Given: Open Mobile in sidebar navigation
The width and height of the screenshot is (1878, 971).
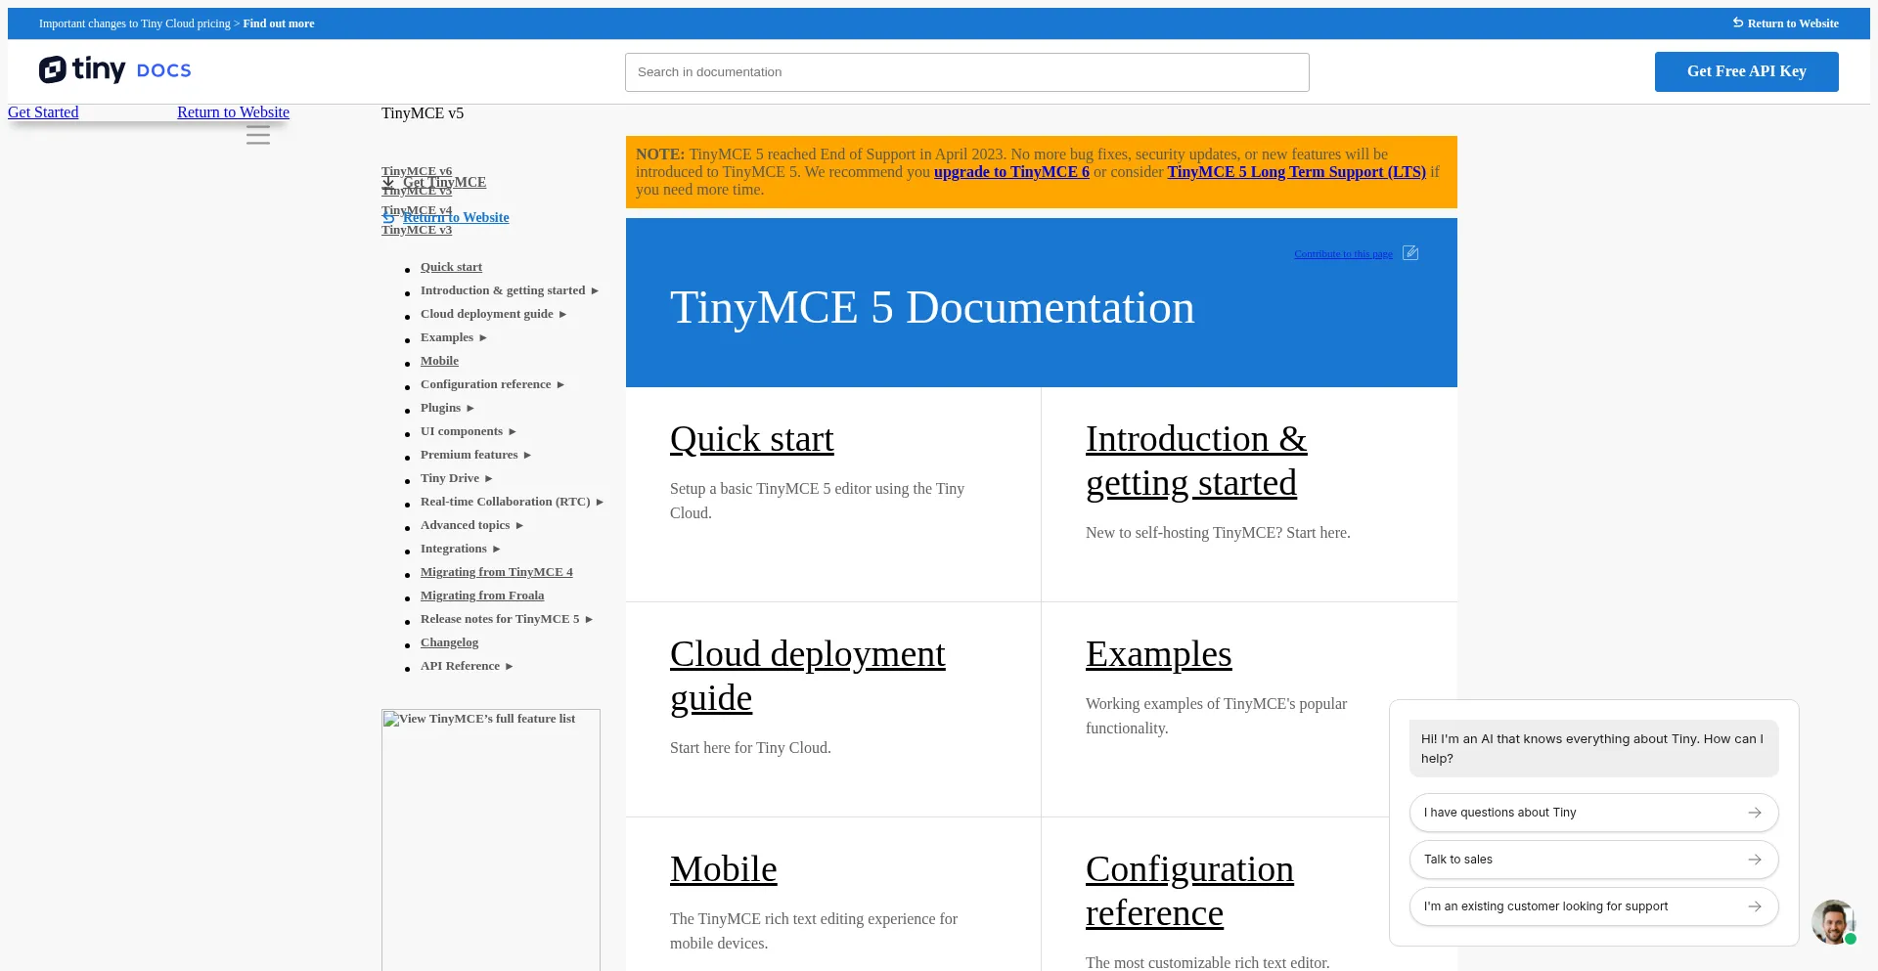Looking at the screenshot, I should coord(439,361).
